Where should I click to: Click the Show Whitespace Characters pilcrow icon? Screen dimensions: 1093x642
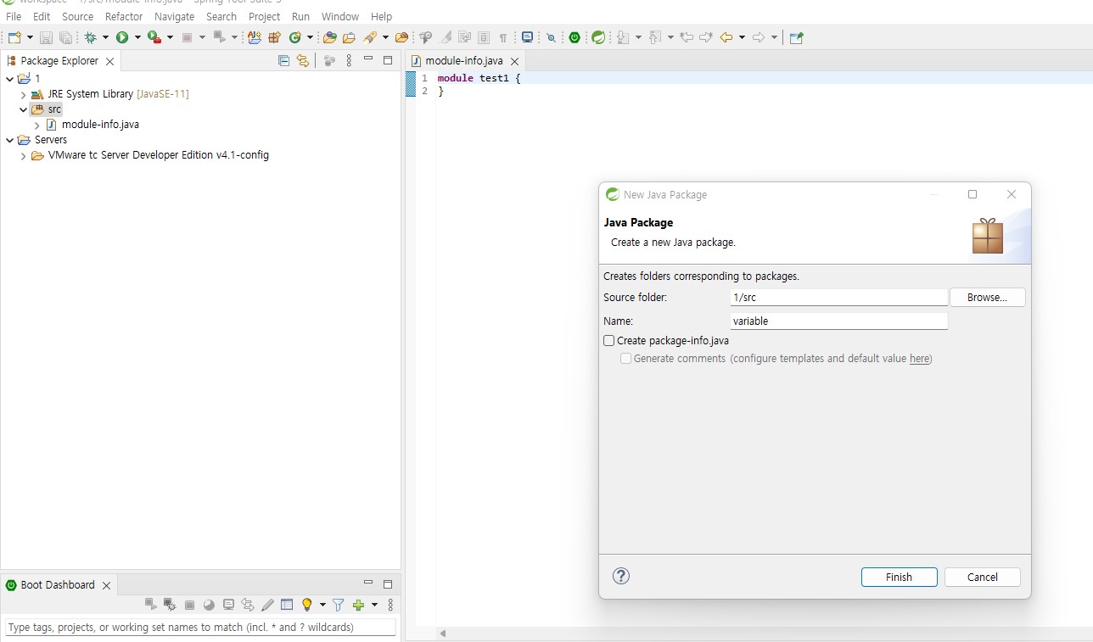pos(503,37)
